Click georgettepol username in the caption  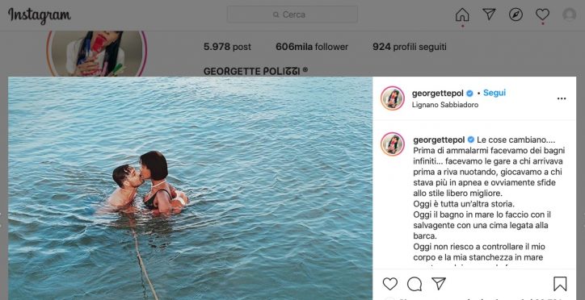click(x=439, y=140)
